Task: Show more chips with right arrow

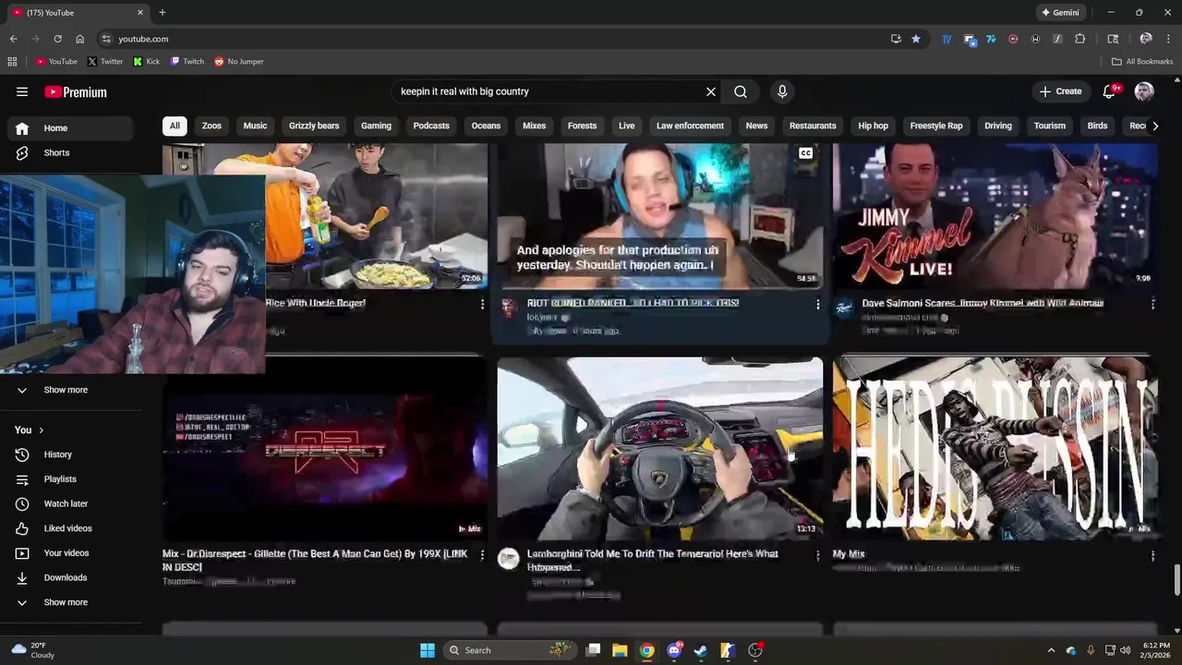Action: tap(1154, 126)
